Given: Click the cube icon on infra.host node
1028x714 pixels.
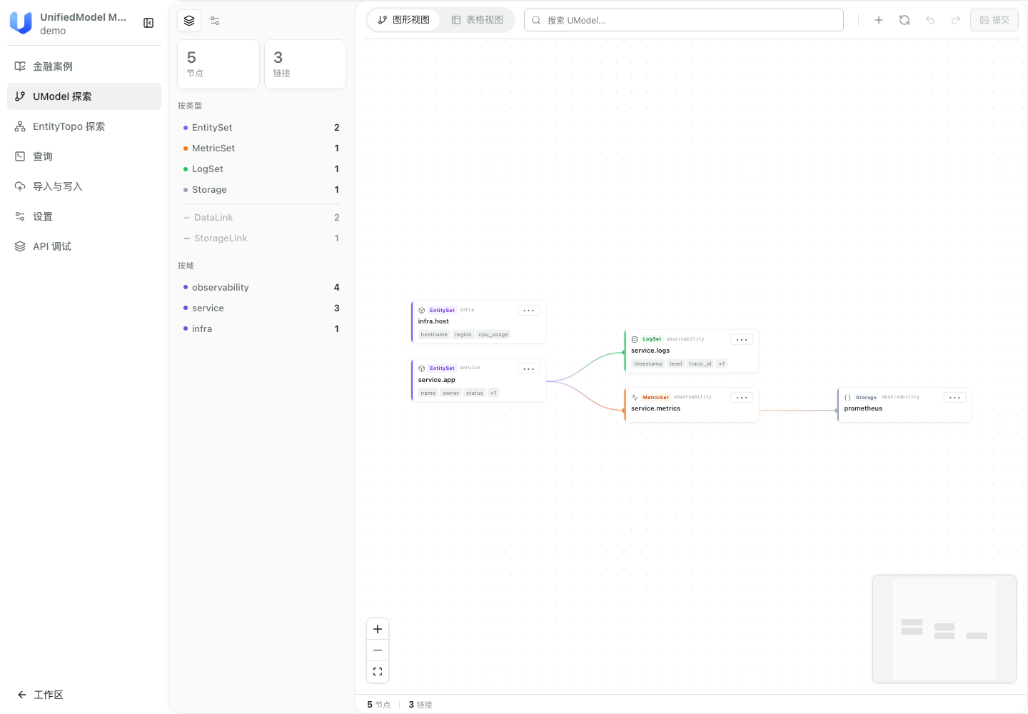Looking at the screenshot, I should [x=422, y=311].
